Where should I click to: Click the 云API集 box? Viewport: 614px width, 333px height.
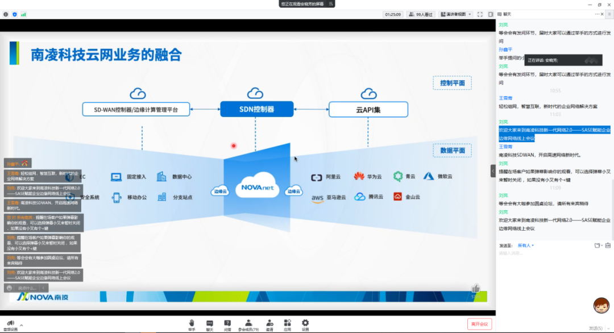[x=368, y=110]
